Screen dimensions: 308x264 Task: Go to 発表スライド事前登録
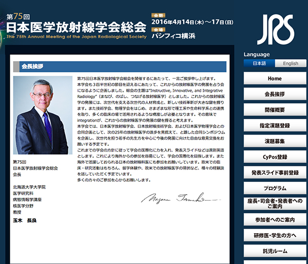coord(275,173)
